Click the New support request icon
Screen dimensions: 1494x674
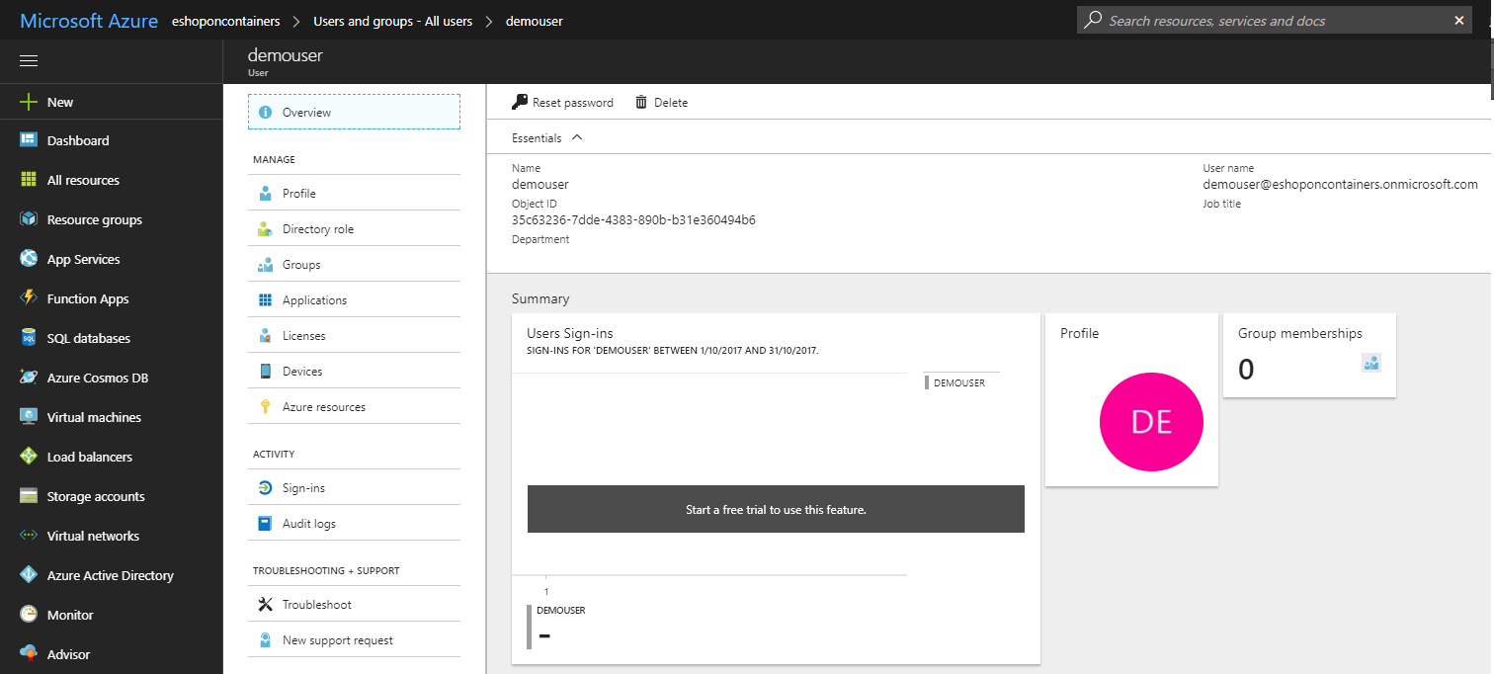click(x=265, y=640)
